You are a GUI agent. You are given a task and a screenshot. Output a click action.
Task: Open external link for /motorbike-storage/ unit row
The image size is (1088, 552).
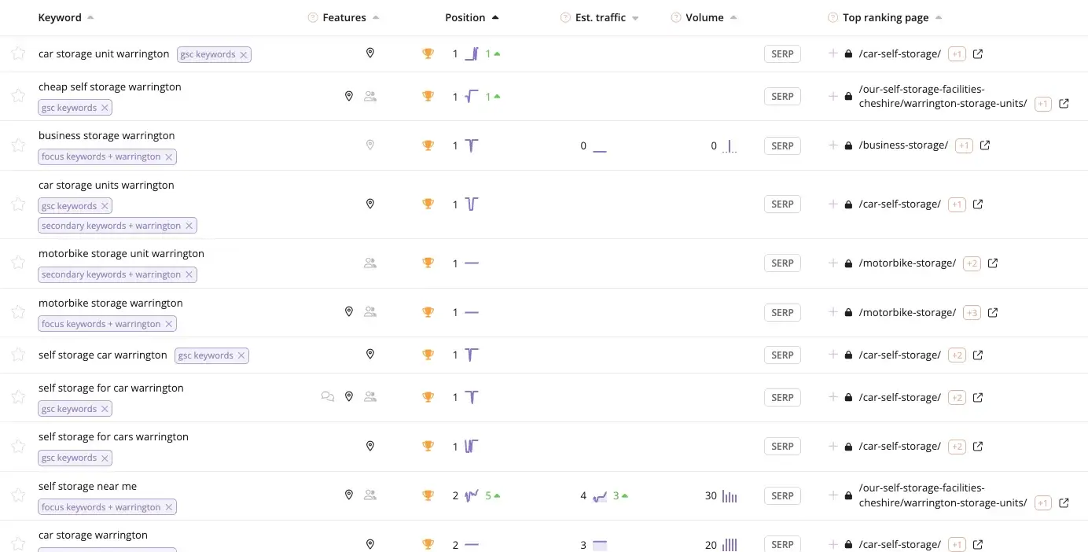[x=993, y=263]
